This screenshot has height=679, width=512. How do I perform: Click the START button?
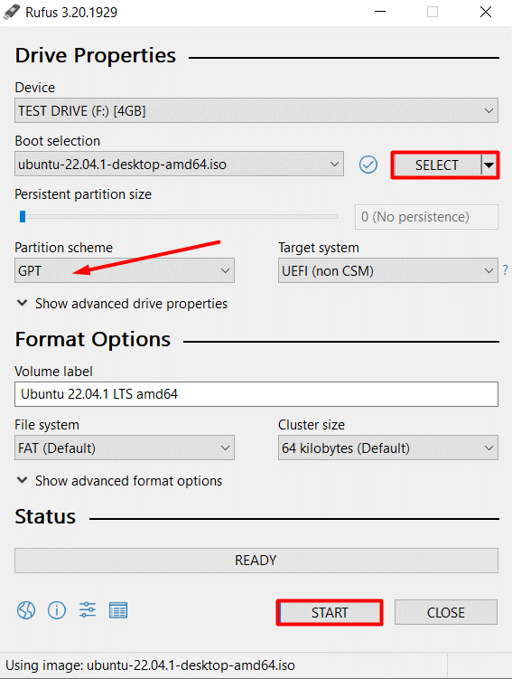[330, 612]
